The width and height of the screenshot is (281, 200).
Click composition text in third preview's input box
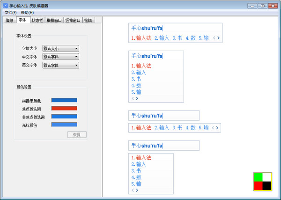pyautogui.click(x=147, y=116)
